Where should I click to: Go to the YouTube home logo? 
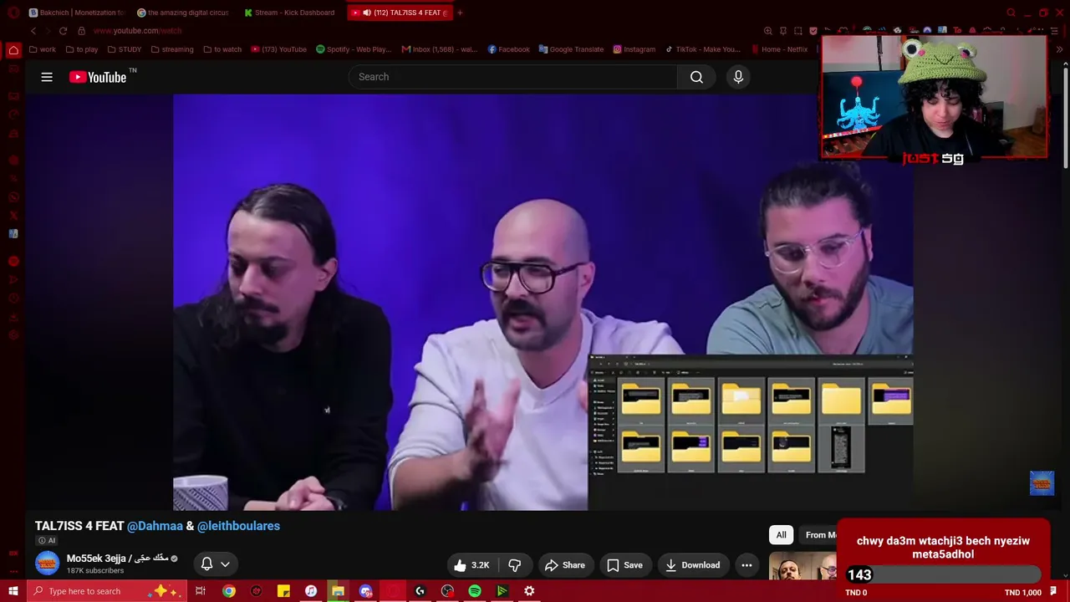tap(98, 77)
